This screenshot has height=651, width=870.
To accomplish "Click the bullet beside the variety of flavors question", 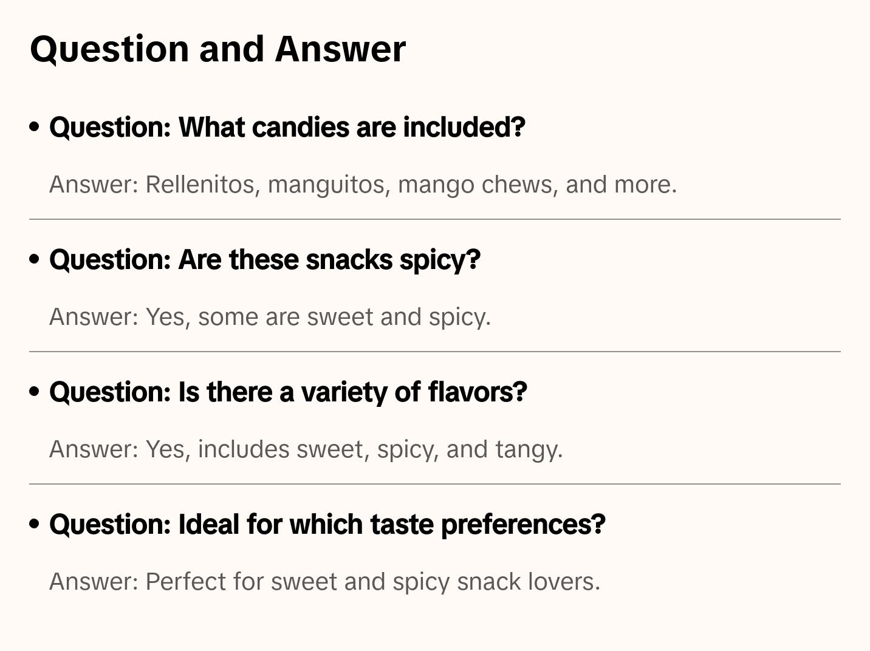I will pos(35,392).
